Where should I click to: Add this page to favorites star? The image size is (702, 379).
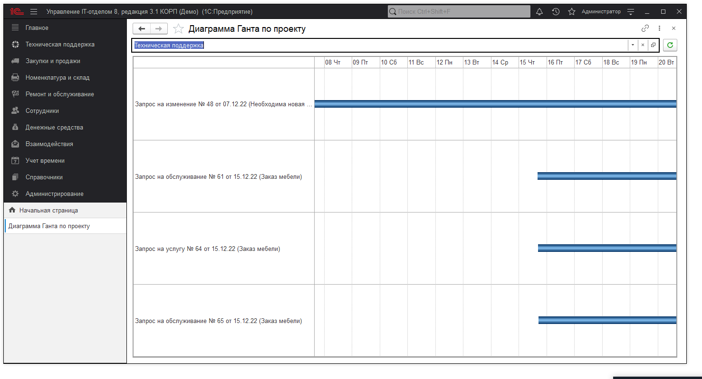click(178, 29)
